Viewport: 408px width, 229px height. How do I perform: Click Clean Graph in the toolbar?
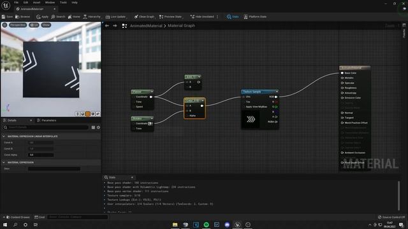(x=144, y=17)
